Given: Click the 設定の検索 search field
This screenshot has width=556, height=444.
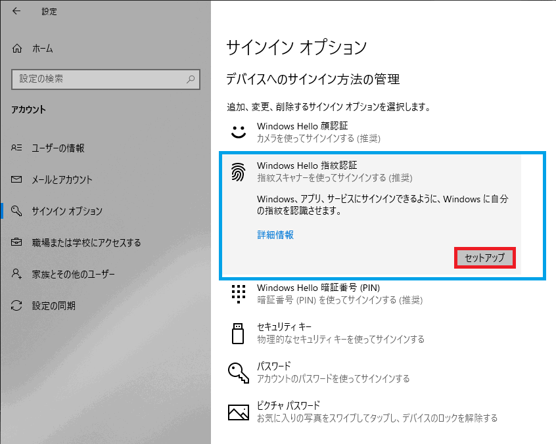Looking at the screenshot, I should pos(106,79).
